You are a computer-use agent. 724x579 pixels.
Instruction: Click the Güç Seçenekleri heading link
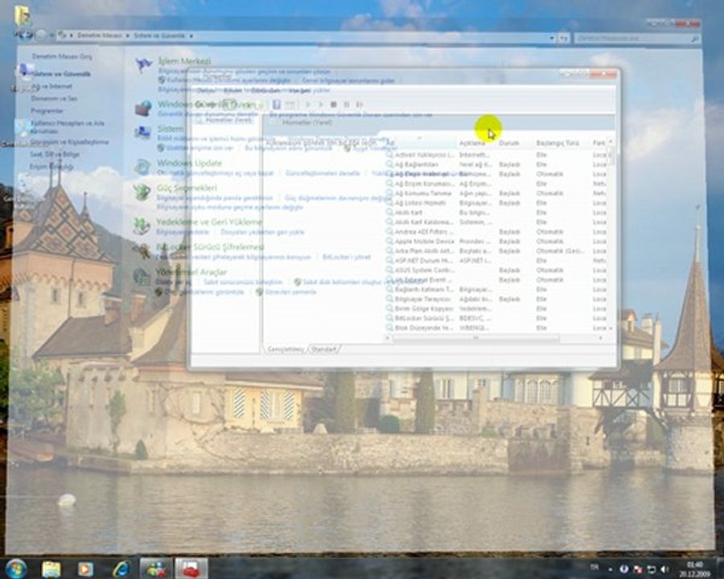coord(187,188)
